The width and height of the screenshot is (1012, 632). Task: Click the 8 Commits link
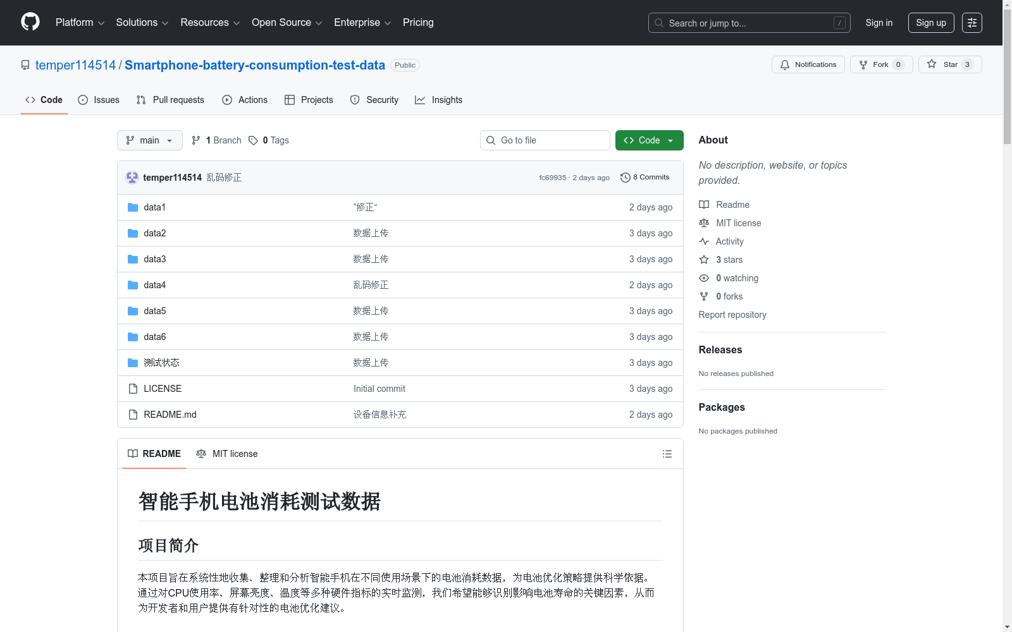coord(645,178)
